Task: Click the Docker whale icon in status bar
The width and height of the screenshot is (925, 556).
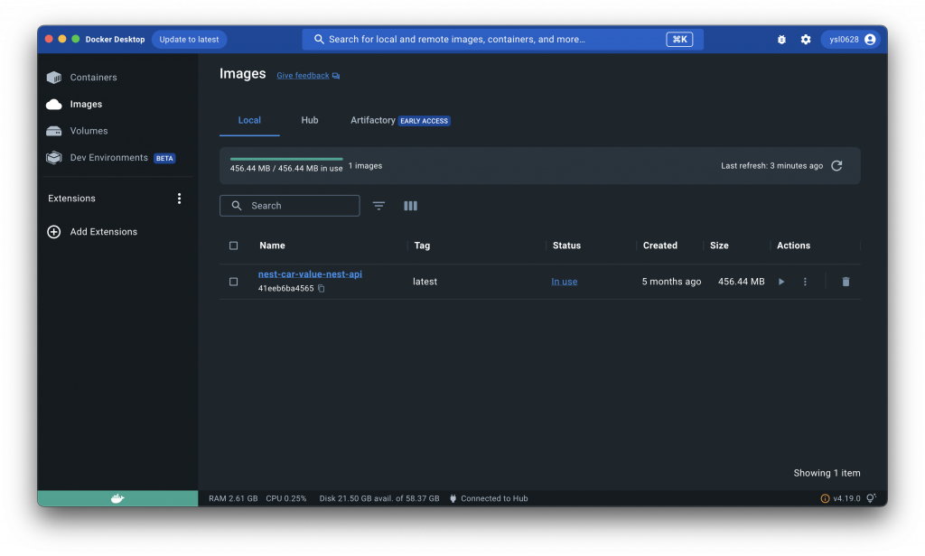Action: (x=117, y=499)
